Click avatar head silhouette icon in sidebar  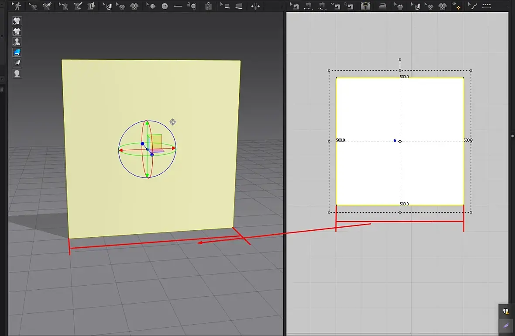(17, 74)
